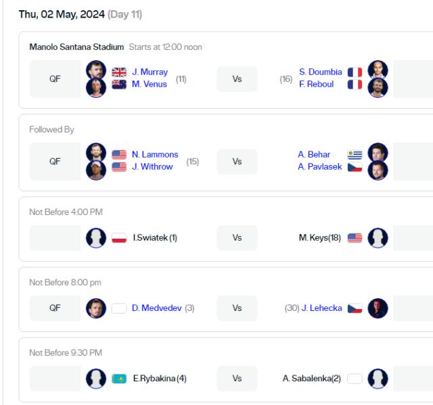Click I. Swiatek's placeholder avatar

click(97, 238)
